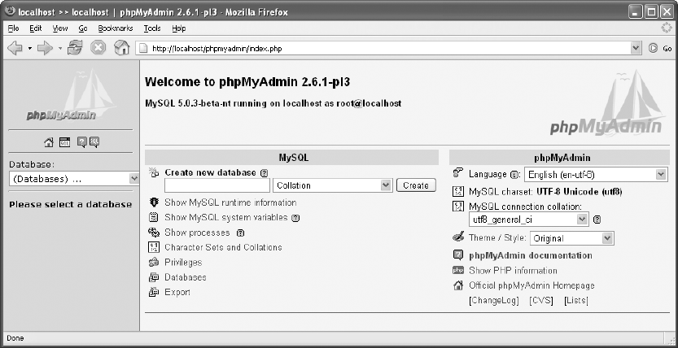Click the Back arrow toolbar icon

(x=15, y=48)
